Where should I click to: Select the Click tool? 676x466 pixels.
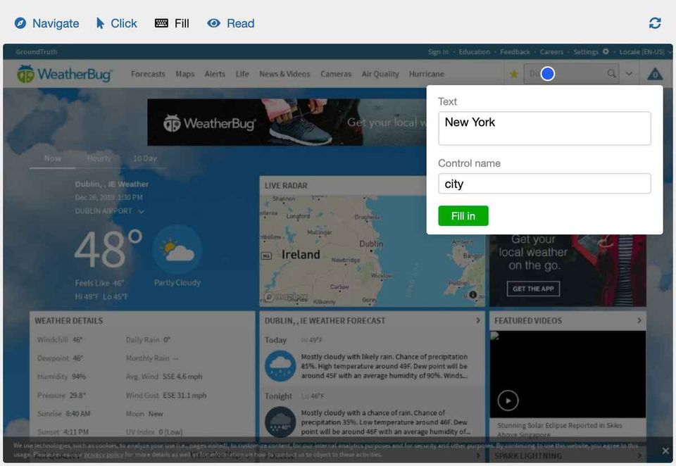click(116, 23)
